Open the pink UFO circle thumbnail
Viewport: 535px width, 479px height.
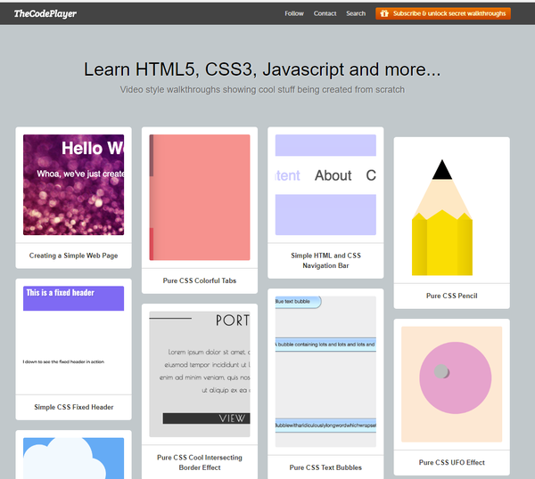coord(452,385)
